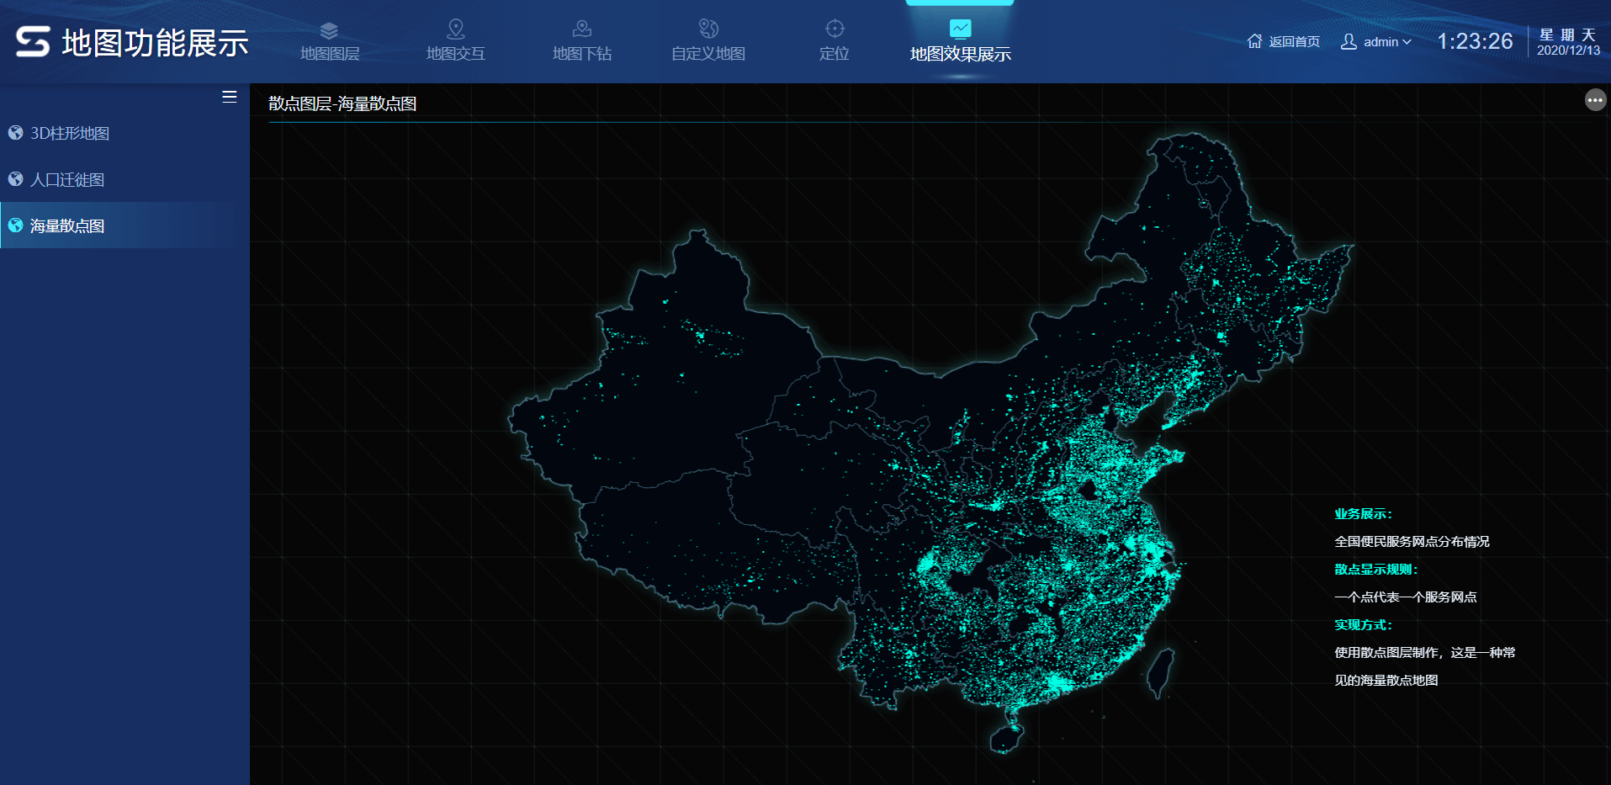Click the user profile icon beside admin

tap(1348, 40)
